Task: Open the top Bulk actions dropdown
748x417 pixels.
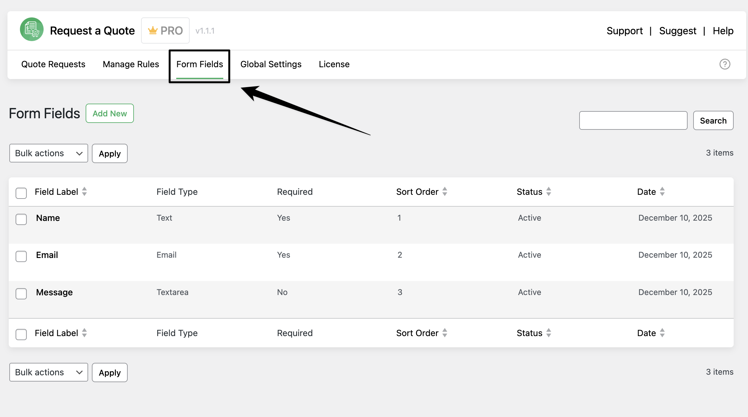Action: pyautogui.click(x=49, y=153)
